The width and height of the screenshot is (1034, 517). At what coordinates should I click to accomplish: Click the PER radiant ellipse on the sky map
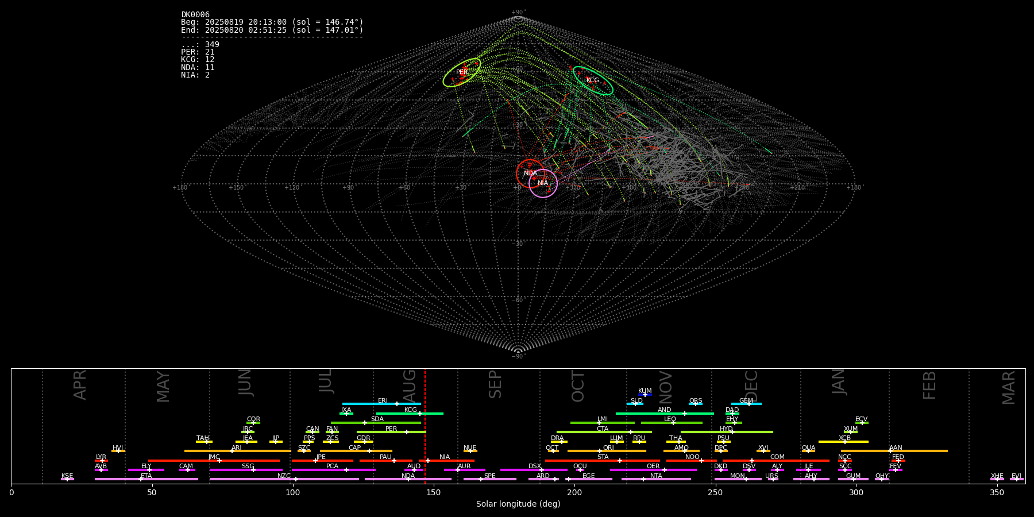(462, 72)
